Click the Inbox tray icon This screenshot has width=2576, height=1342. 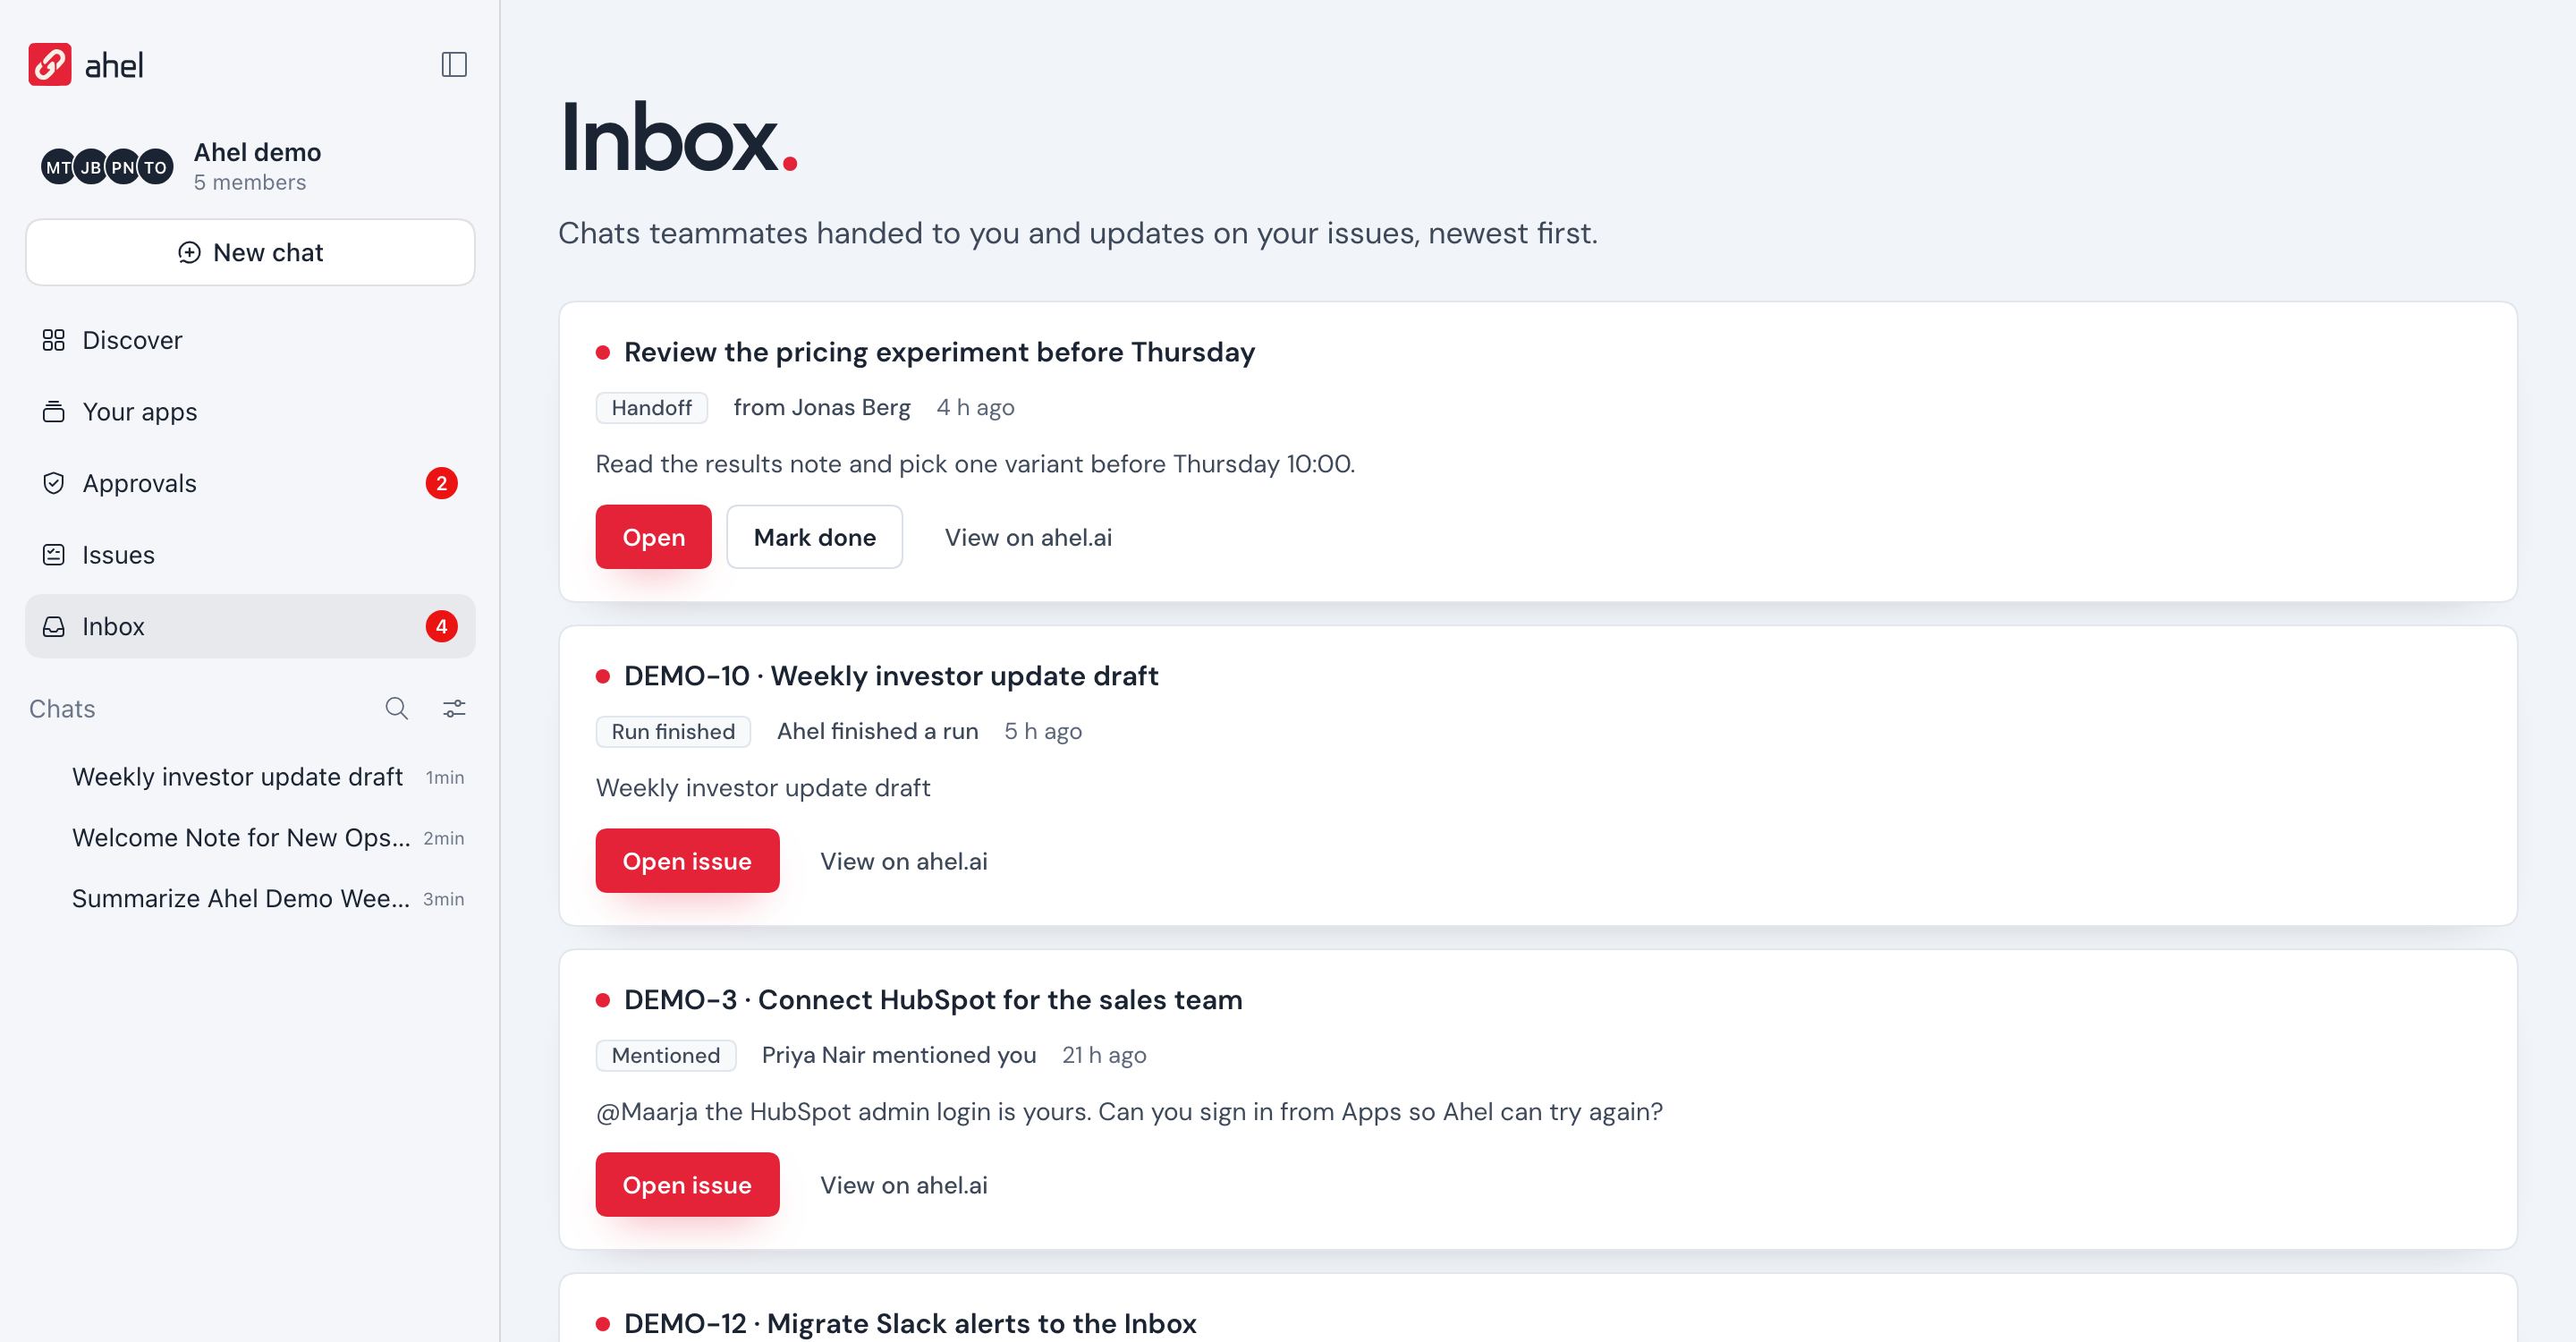coord(54,627)
